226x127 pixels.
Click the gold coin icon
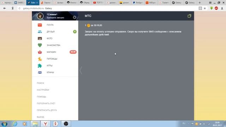click(88, 25)
